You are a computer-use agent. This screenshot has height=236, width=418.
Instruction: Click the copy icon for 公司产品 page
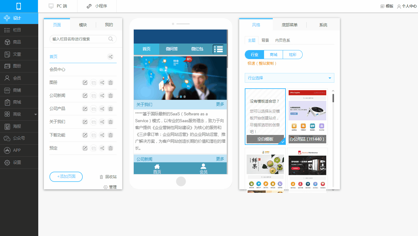point(93,109)
